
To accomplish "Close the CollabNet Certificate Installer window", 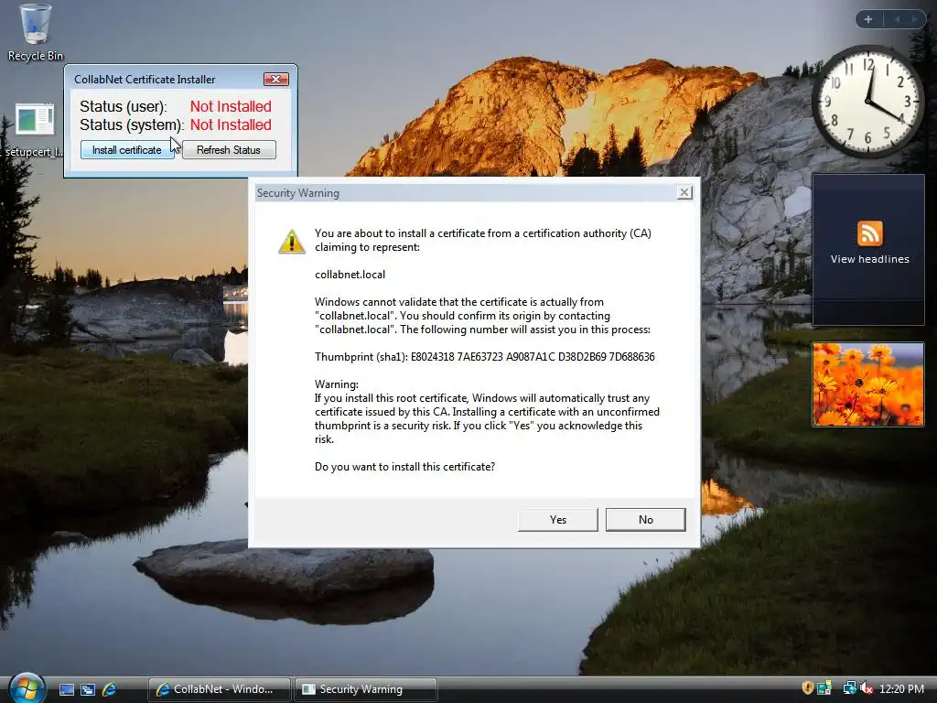I will (x=276, y=79).
